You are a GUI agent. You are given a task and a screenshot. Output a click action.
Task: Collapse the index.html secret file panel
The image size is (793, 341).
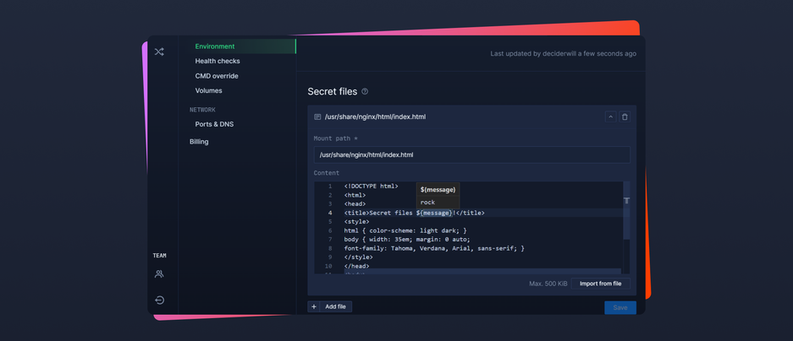[610, 117]
